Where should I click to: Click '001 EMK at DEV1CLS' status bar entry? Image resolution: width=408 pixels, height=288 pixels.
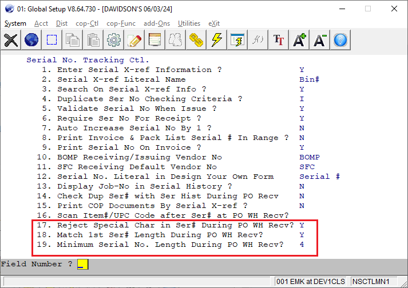[310, 282]
